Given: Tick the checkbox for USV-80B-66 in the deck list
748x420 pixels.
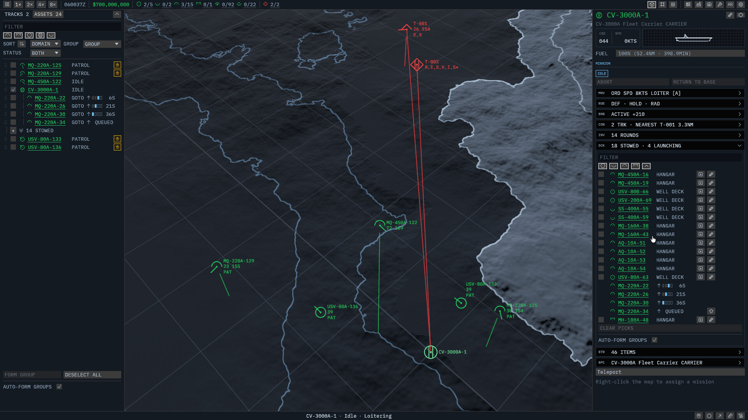Looking at the screenshot, I should click(601, 191).
